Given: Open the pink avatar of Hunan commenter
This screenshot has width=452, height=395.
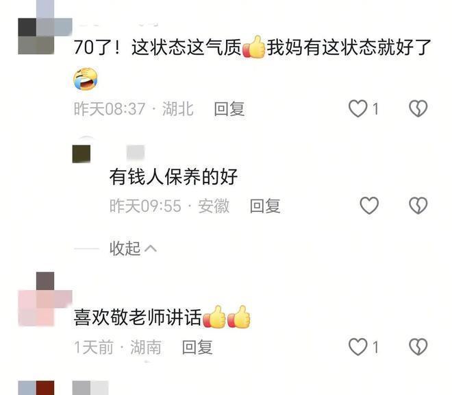Looking at the screenshot, I should 45,299.
